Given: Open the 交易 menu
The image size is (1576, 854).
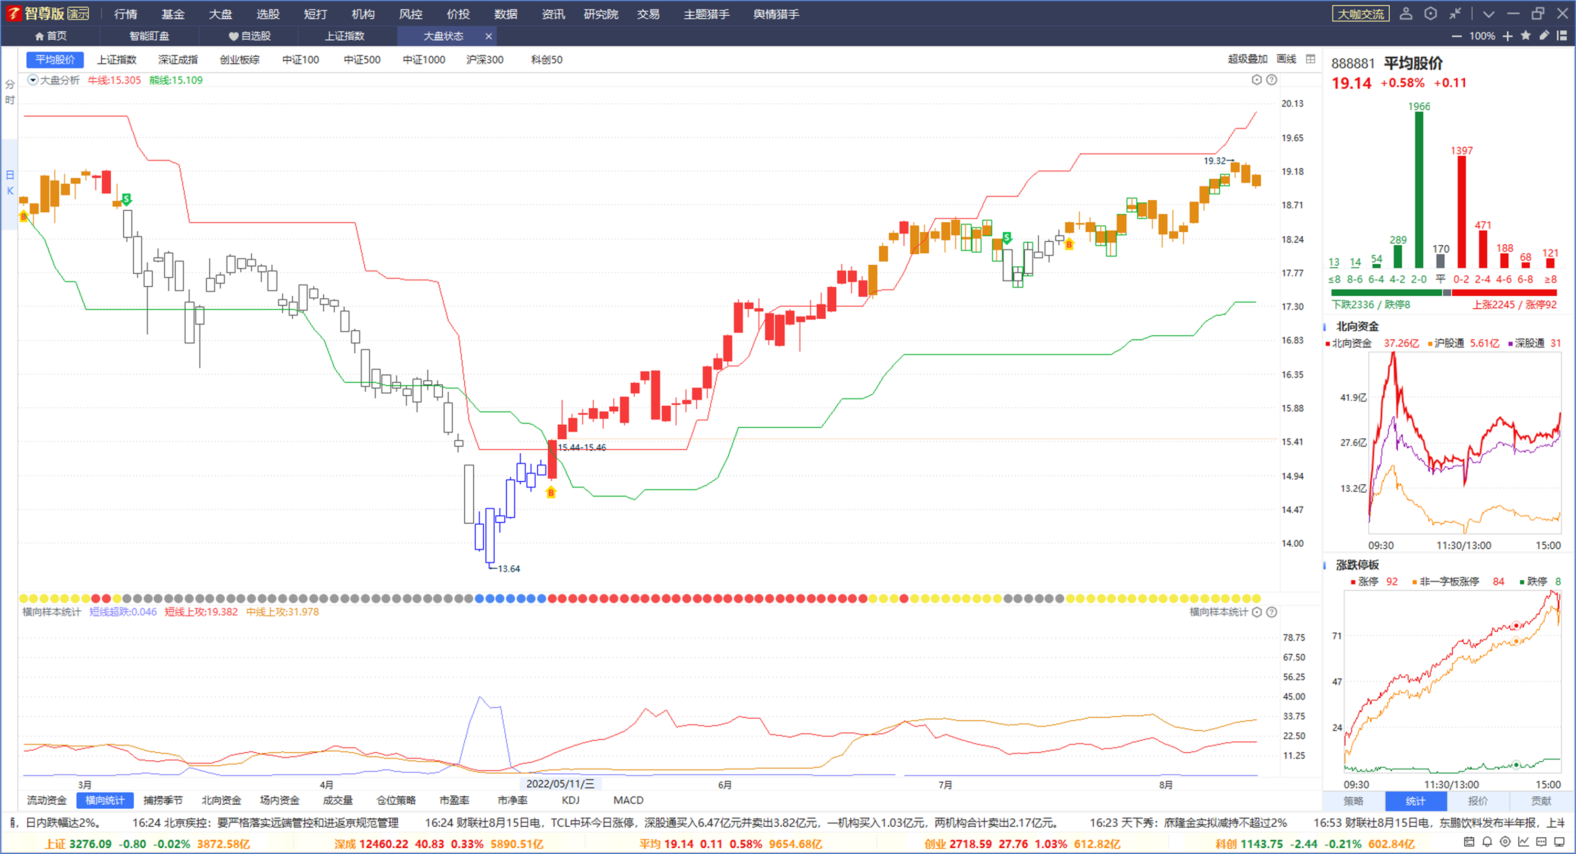Looking at the screenshot, I should tap(648, 14).
